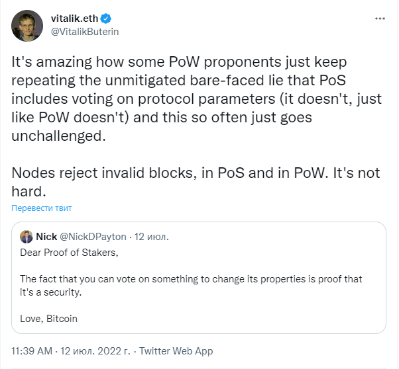The image size is (399, 369).
Task: Open Nick's small avatar in quoted tweet
Action: pyautogui.click(x=27, y=237)
